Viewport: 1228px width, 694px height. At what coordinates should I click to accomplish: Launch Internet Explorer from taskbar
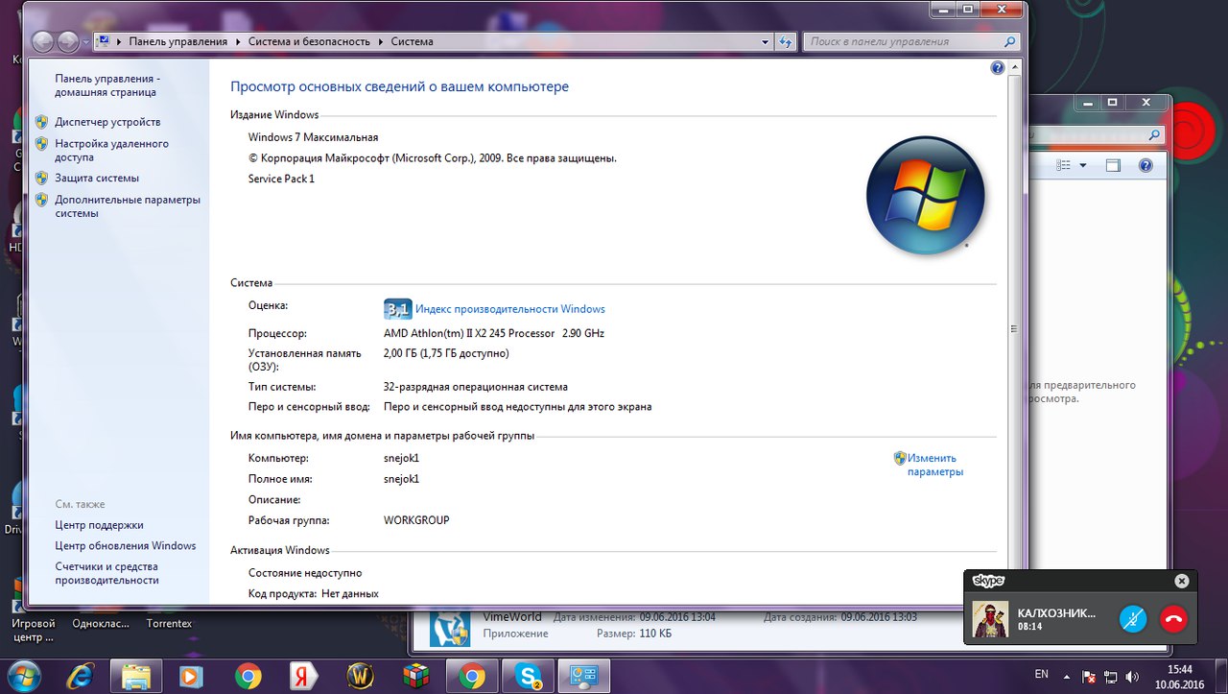(81, 677)
